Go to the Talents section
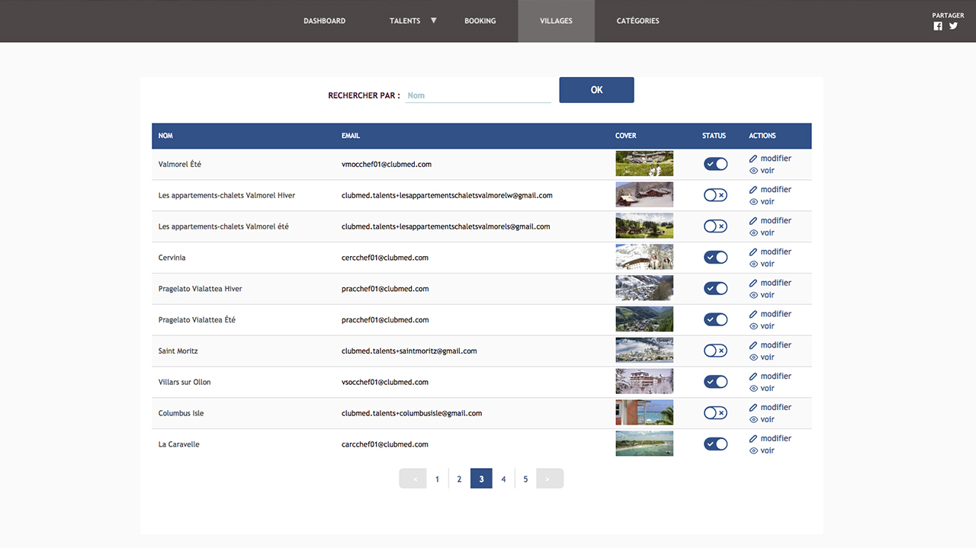 pos(405,21)
